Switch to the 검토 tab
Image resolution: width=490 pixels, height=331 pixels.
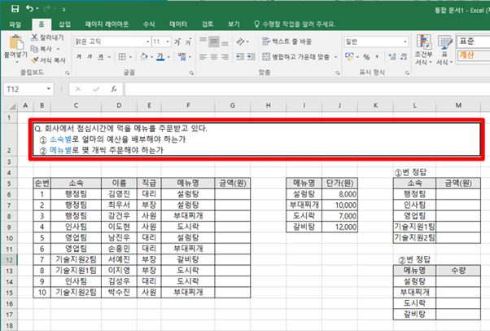click(x=208, y=24)
